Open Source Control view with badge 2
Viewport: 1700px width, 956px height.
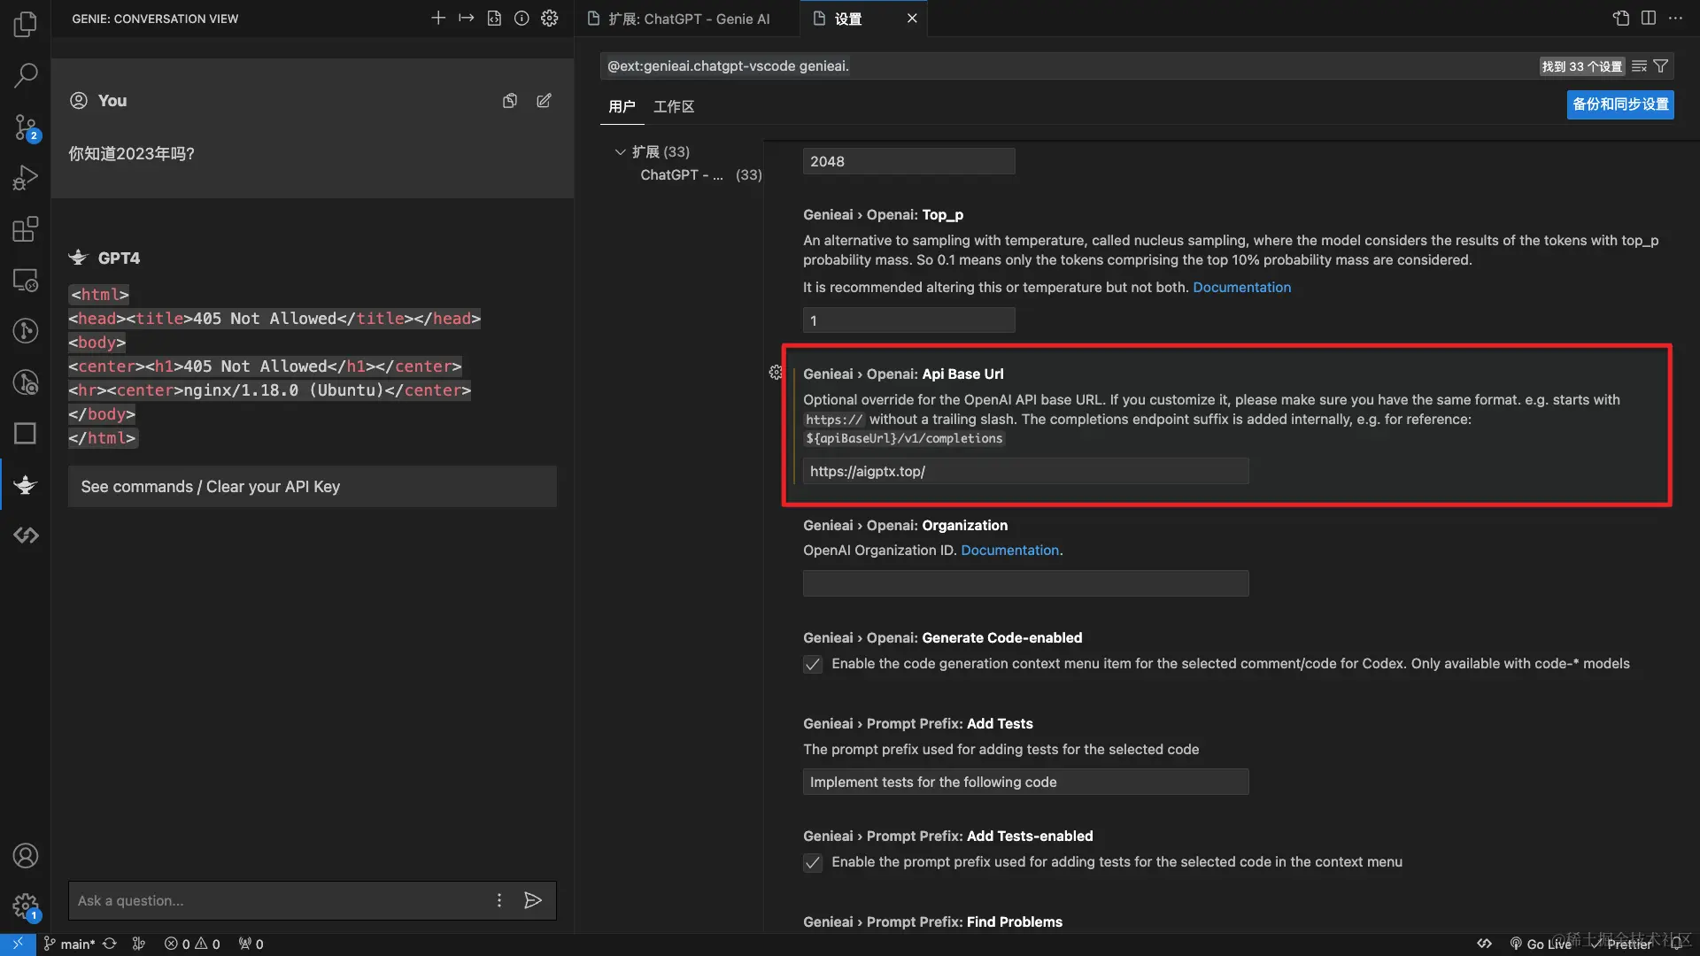26,127
